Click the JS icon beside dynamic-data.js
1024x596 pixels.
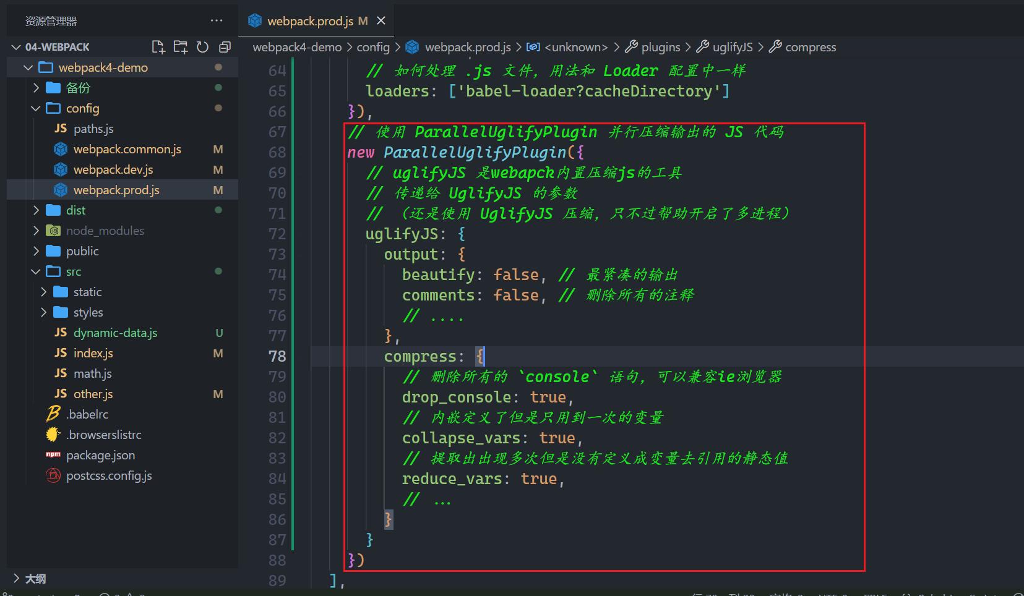(61, 332)
